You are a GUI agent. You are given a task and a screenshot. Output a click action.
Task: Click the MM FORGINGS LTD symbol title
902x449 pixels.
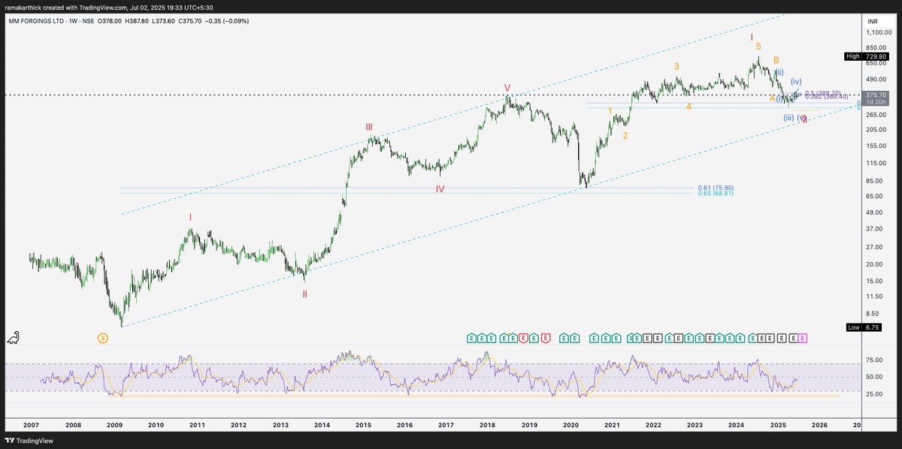pyautogui.click(x=37, y=21)
